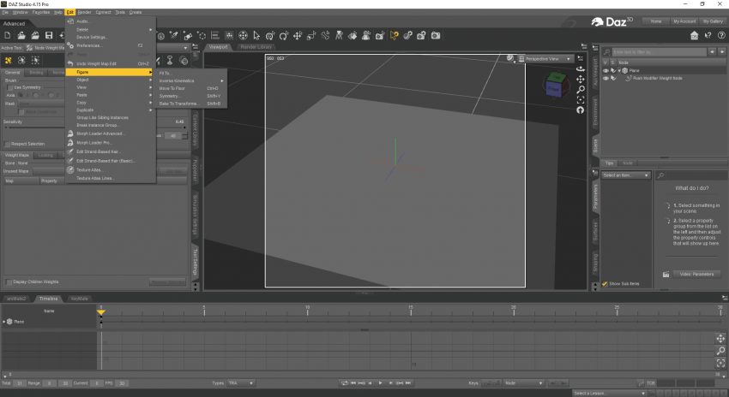The height and width of the screenshot is (397, 729).
Task: Click the Home button
Action: point(656,21)
